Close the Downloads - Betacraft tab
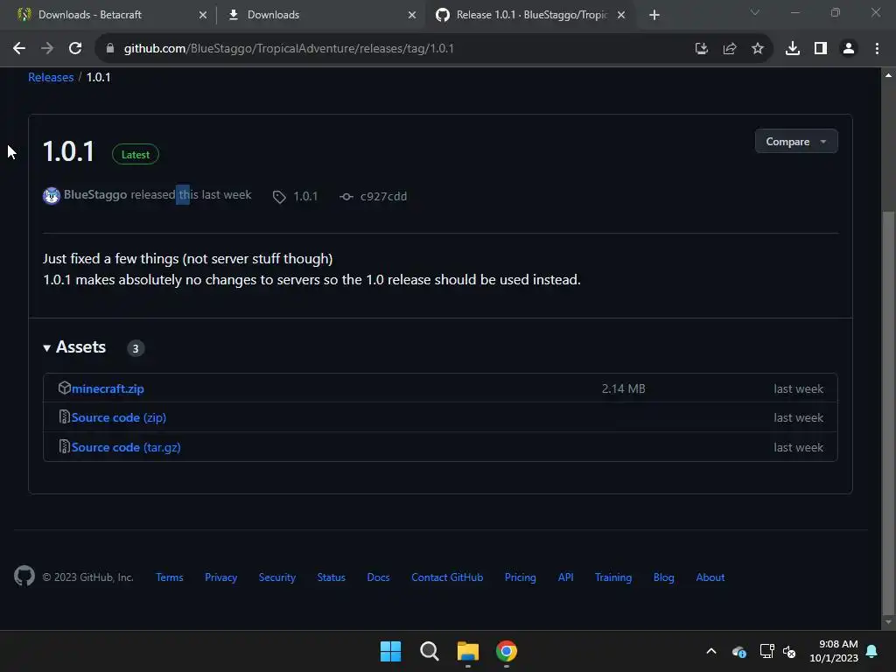The image size is (896, 672). 203,15
